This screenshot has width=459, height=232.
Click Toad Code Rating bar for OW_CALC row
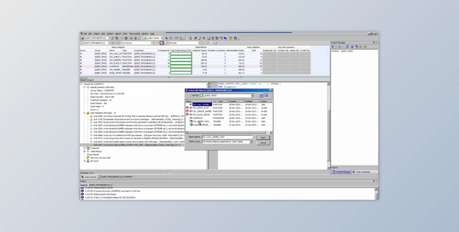coord(181,54)
